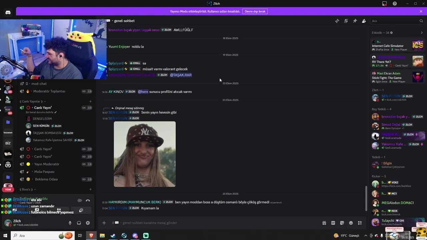
Task: Open Stick Fight: The Game activity card
Action: (398, 78)
